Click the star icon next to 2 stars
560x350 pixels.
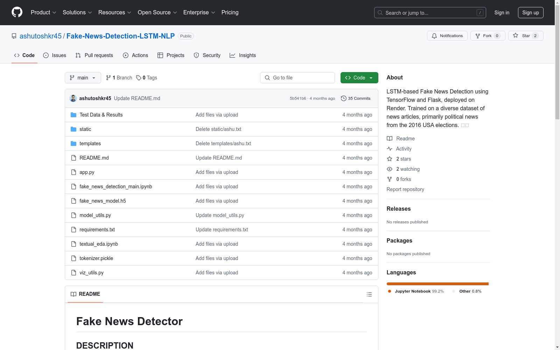(x=390, y=159)
